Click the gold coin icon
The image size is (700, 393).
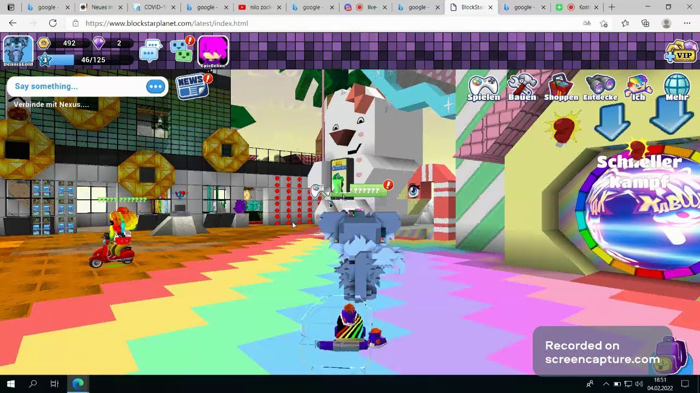click(x=44, y=43)
